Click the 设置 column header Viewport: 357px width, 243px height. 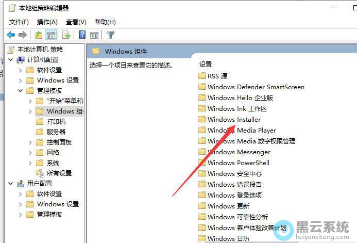[206, 64]
